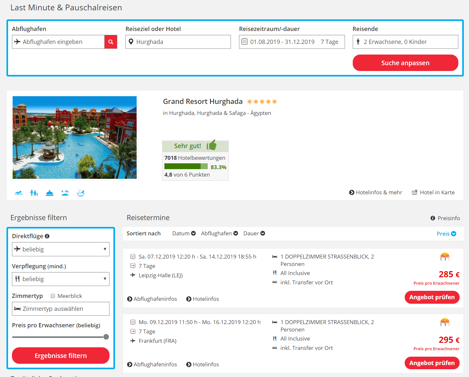Open the Reisezeitraum date range picker
Viewport: 469px width, 377px height.
[x=292, y=42]
